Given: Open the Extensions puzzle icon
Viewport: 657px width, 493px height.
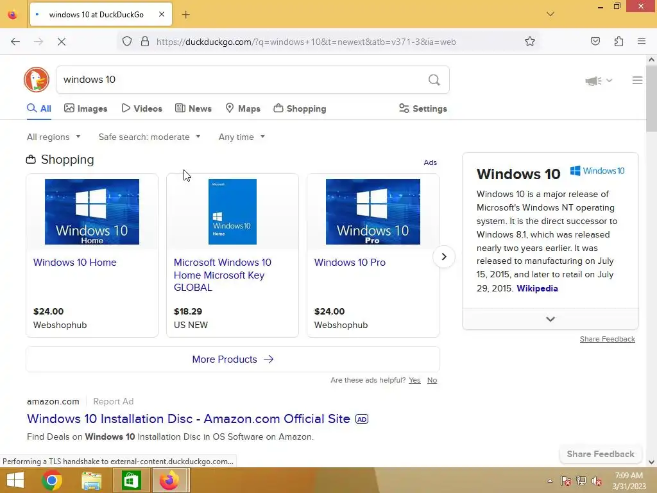Looking at the screenshot, I should pyautogui.click(x=619, y=42).
